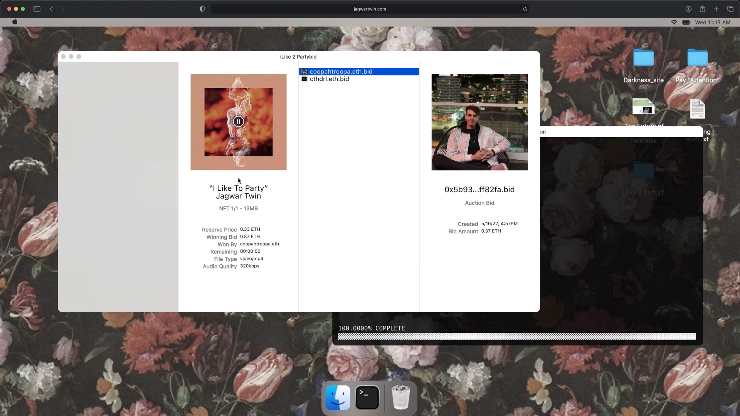Reload the jagwartwin.com page
This screenshot has height=416, width=740.
[x=525, y=9]
